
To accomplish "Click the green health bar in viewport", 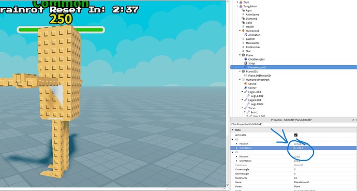I will coord(61,30).
